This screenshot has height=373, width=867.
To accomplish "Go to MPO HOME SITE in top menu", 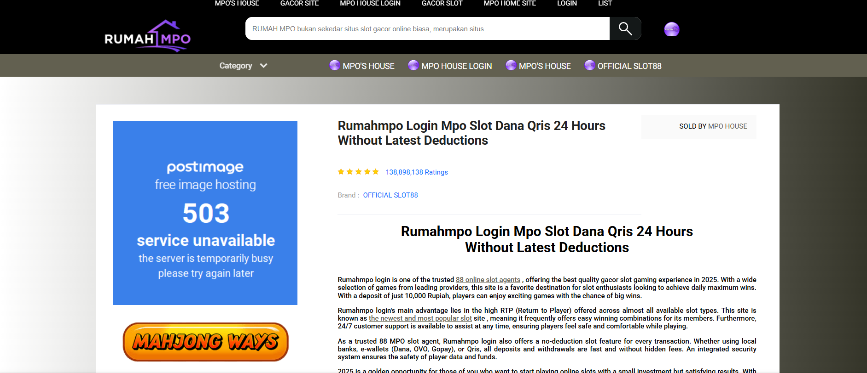I will tap(510, 4).
